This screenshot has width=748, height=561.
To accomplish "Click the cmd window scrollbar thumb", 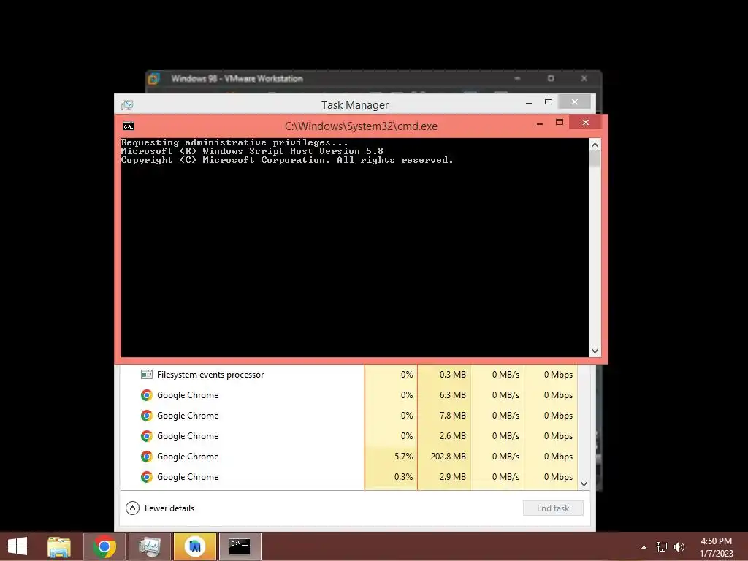I will [595, 159].
